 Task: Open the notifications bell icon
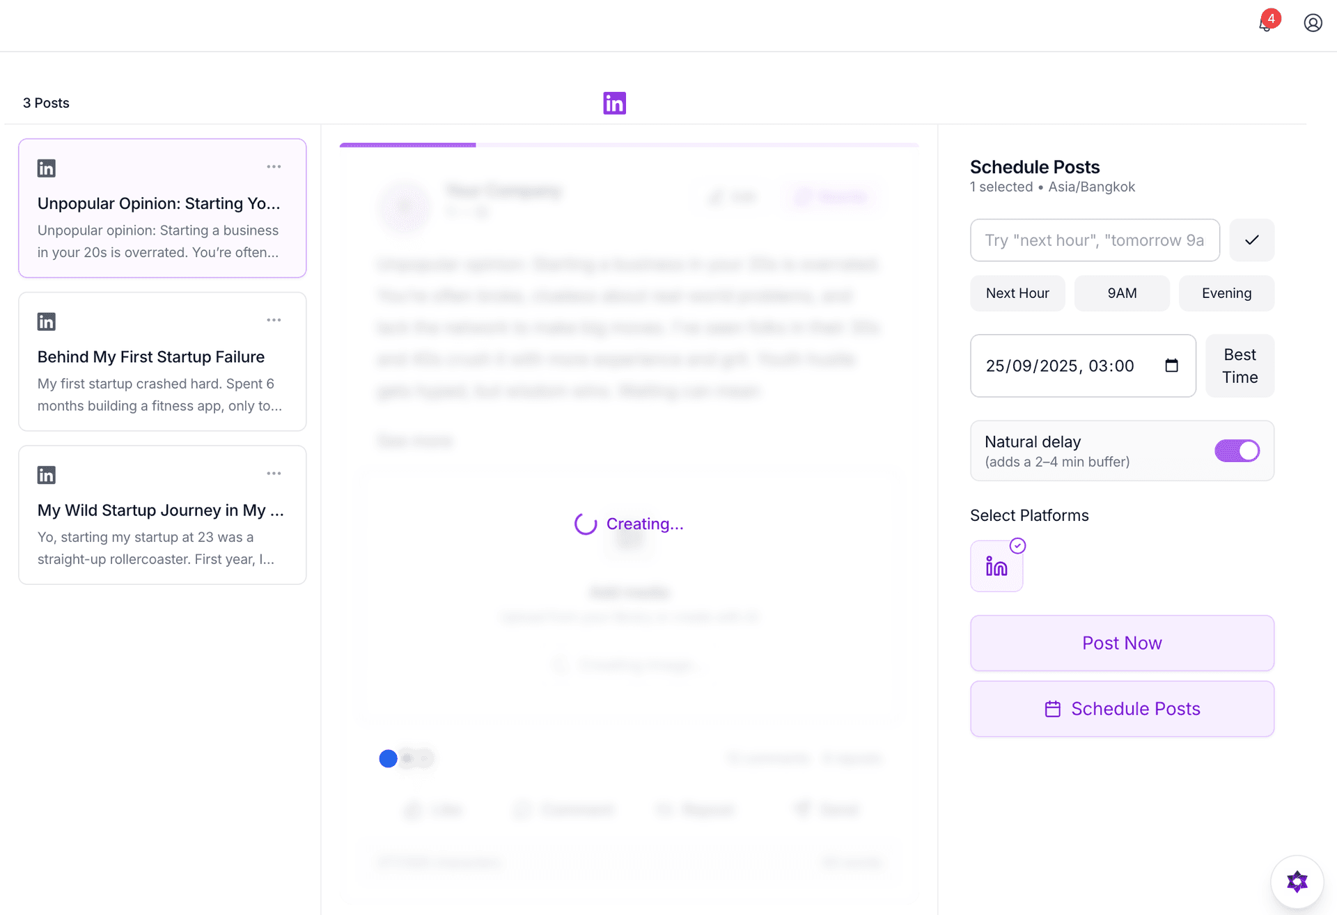1265,24
